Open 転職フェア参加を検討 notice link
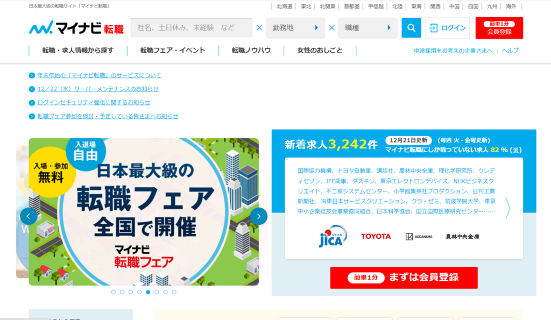Viewport: 551px width, 320px height. (108, 116)
